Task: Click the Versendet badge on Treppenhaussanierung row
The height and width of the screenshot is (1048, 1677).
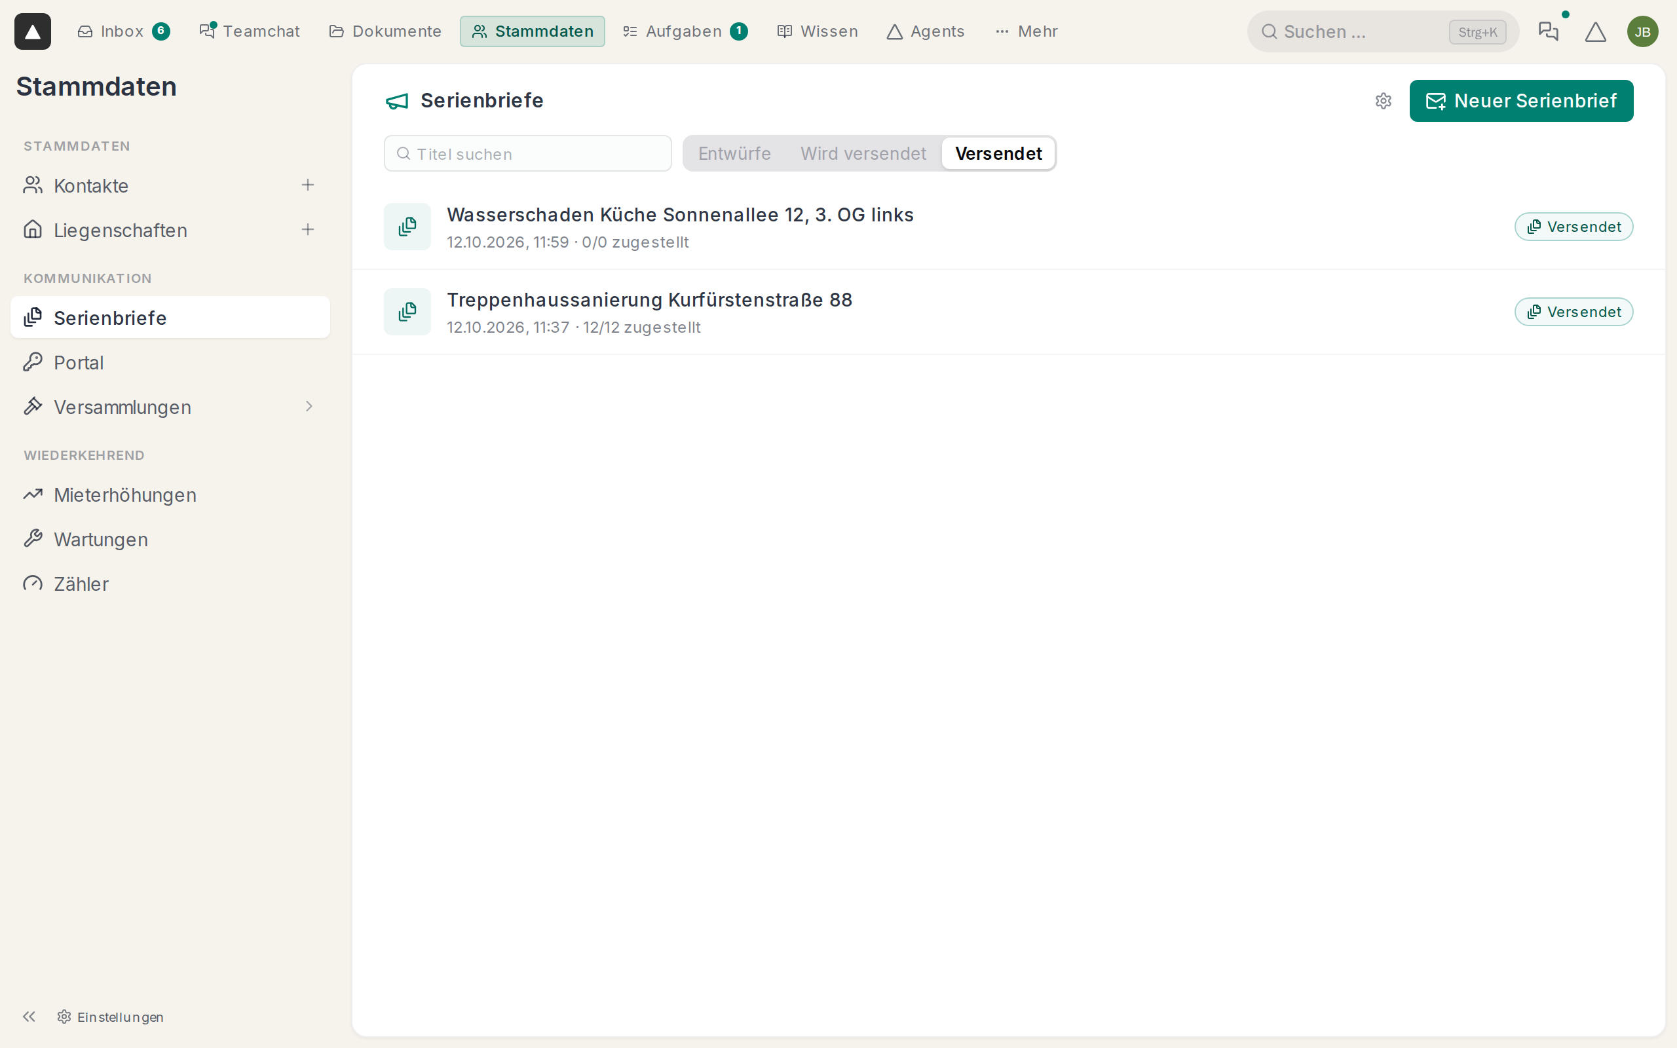Action: coord(1573,312)
